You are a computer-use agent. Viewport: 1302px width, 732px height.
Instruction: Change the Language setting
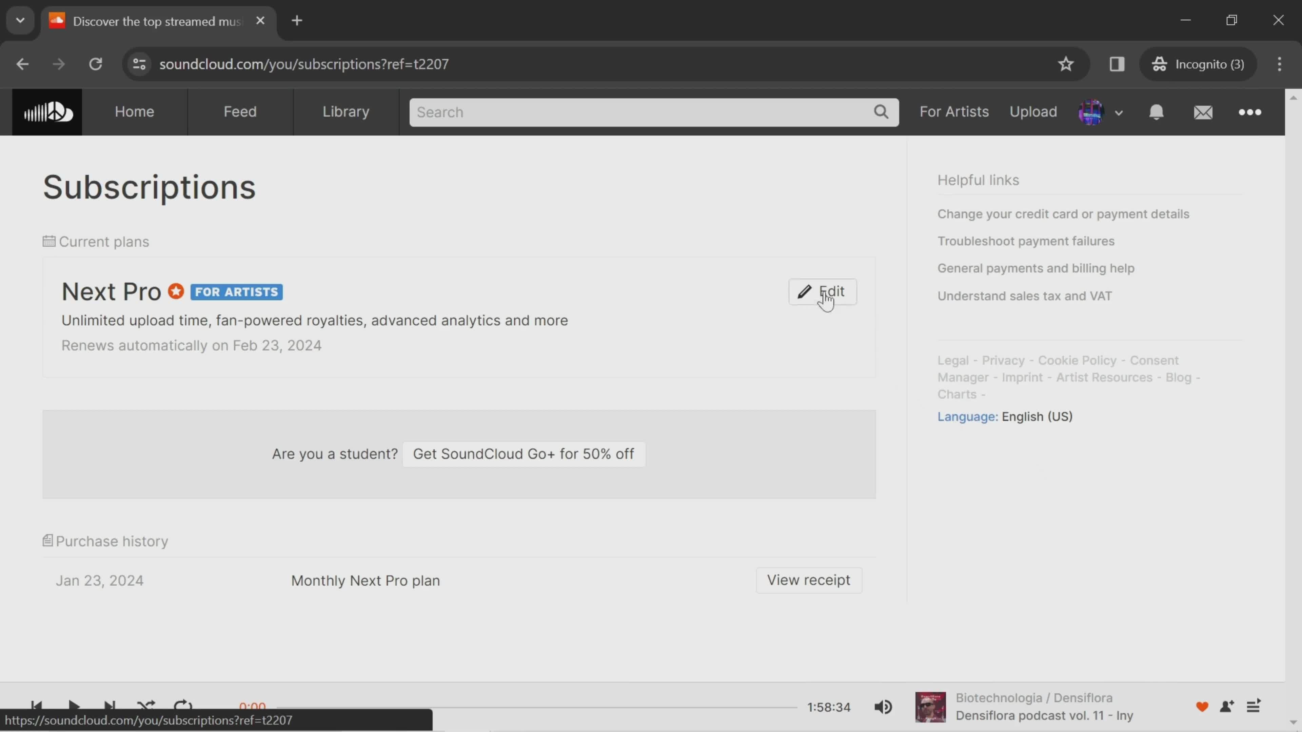pos(1005,416)
